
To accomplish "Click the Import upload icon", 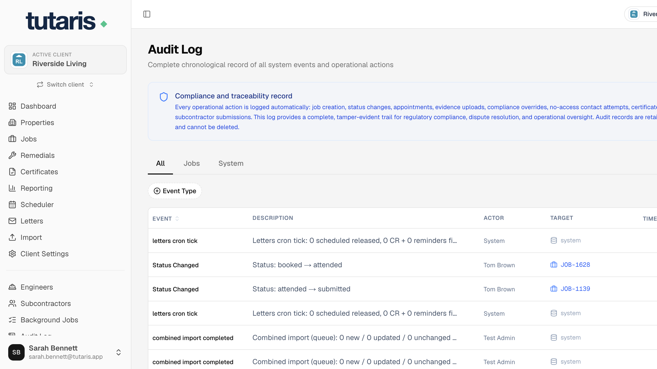I will pyautogui.click(x=12, y=237).
